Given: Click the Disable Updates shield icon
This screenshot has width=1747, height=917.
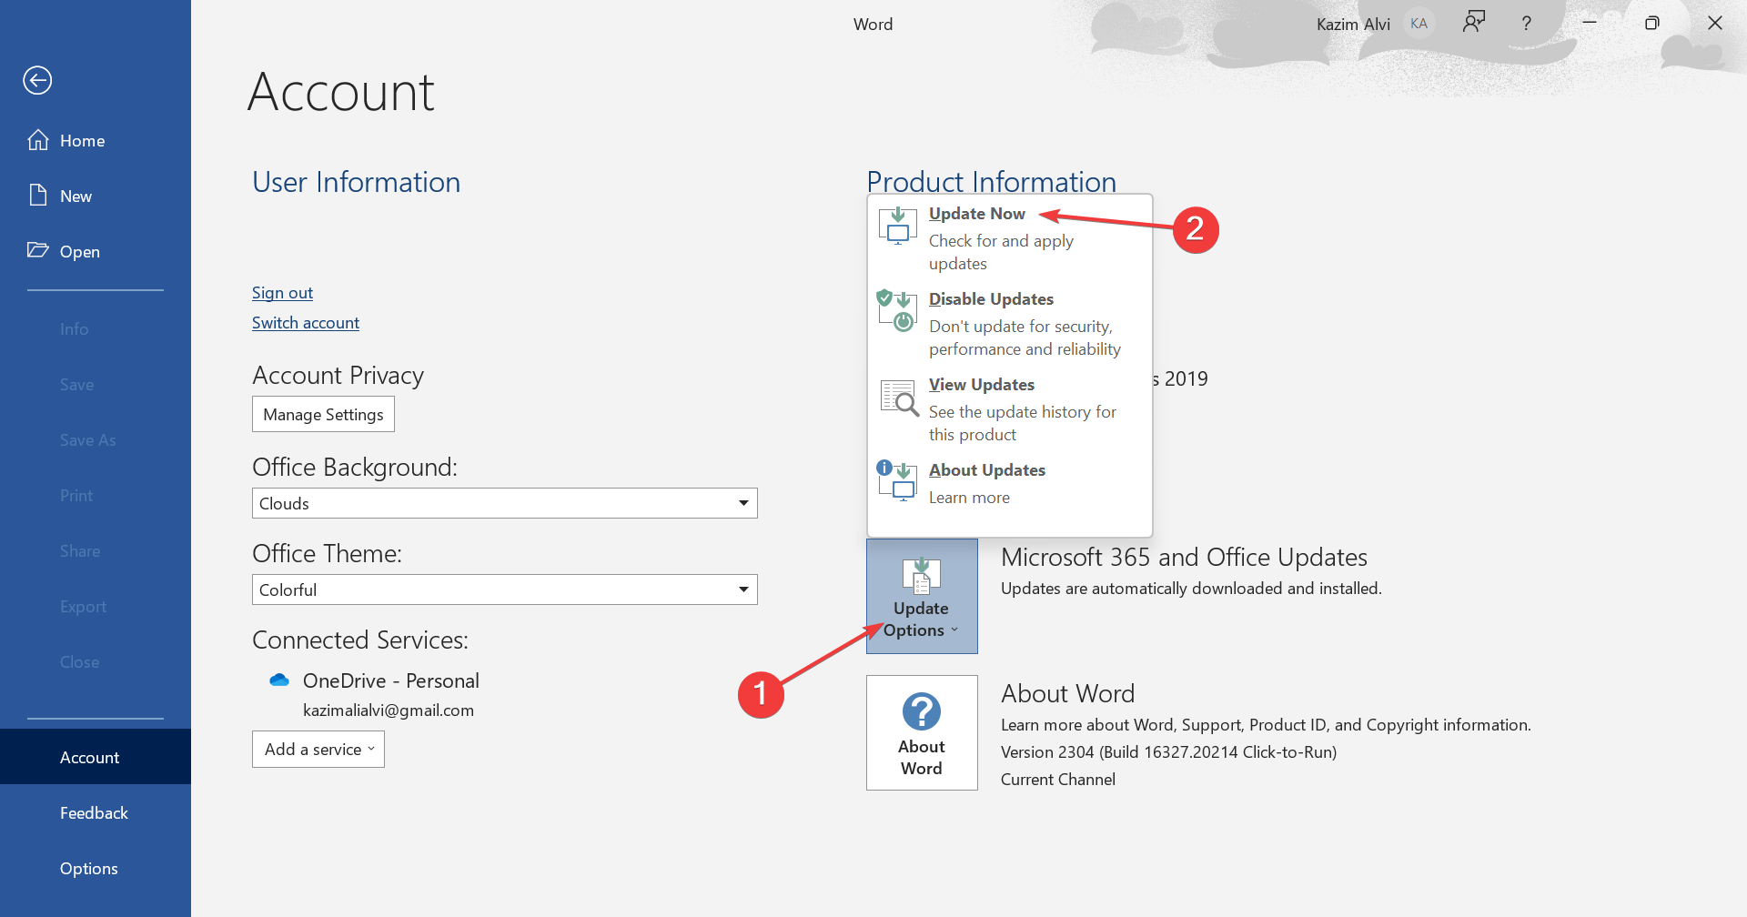Looking at the screenshot, I should click(896, 311).
